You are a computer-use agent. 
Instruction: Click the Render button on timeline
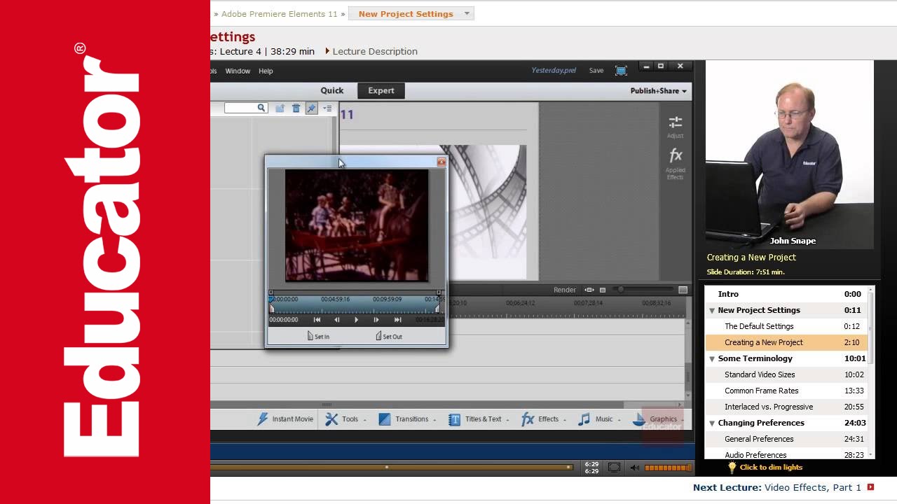coord(565,290)
